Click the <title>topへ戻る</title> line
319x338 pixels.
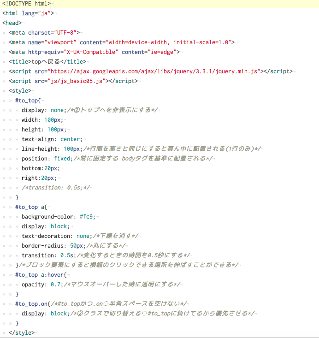[x=47, y=62]
